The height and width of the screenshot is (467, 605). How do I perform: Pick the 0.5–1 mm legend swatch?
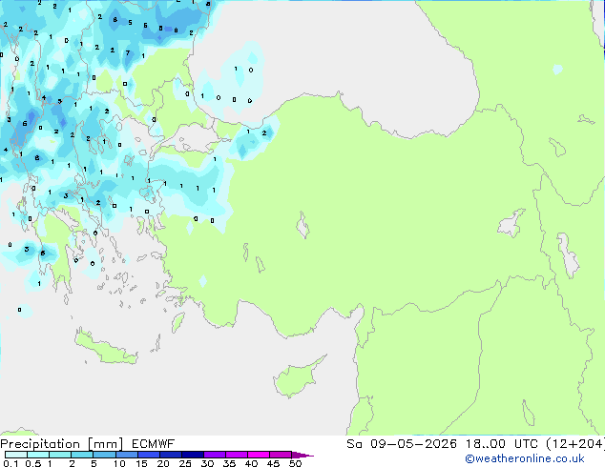pyautogui.click(x=38, y=455)
